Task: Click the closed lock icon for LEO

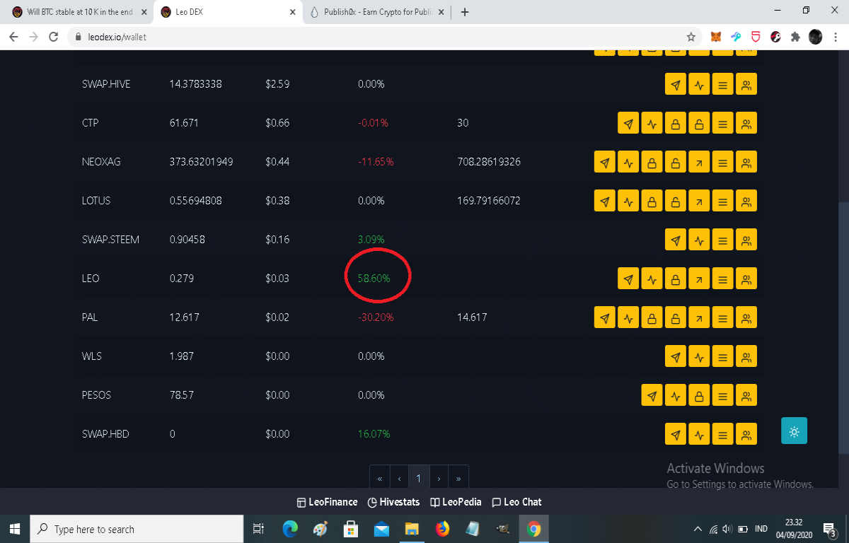Action: [x=676, y=279]
